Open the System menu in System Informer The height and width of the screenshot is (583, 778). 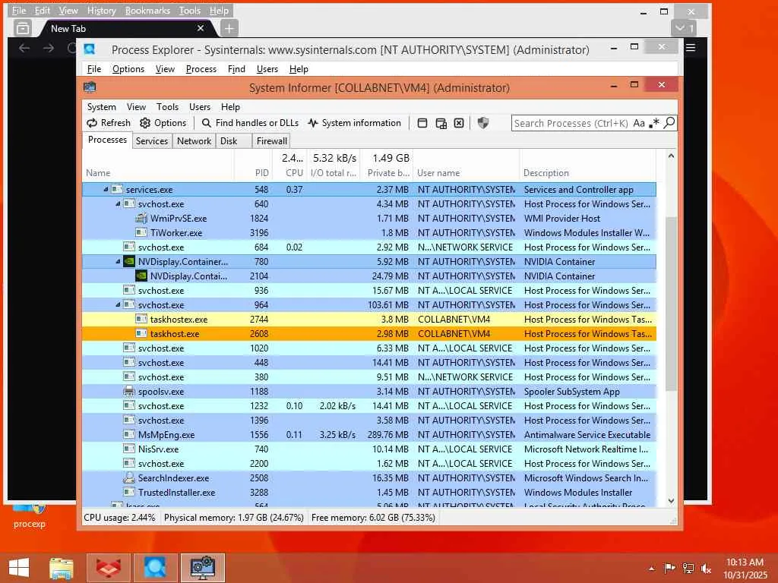tap(102, 106)
